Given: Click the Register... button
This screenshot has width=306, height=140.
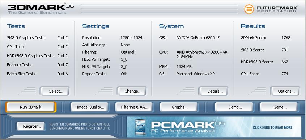Looking at the screenshot, I should [31, 126].
